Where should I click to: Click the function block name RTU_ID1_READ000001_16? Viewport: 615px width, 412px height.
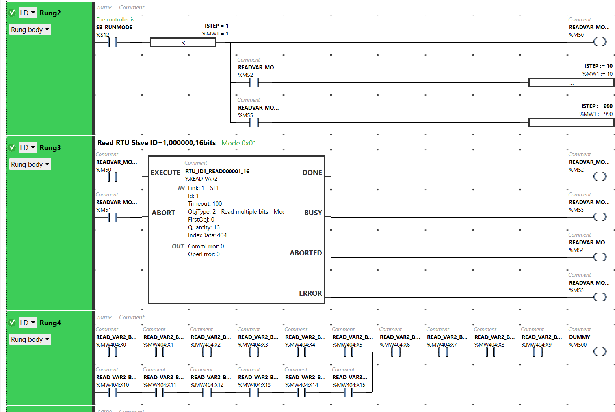pyautogui.click(x=217, y=171)
